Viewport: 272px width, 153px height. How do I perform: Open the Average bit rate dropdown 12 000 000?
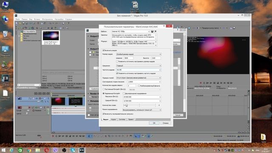click(142, 101)
